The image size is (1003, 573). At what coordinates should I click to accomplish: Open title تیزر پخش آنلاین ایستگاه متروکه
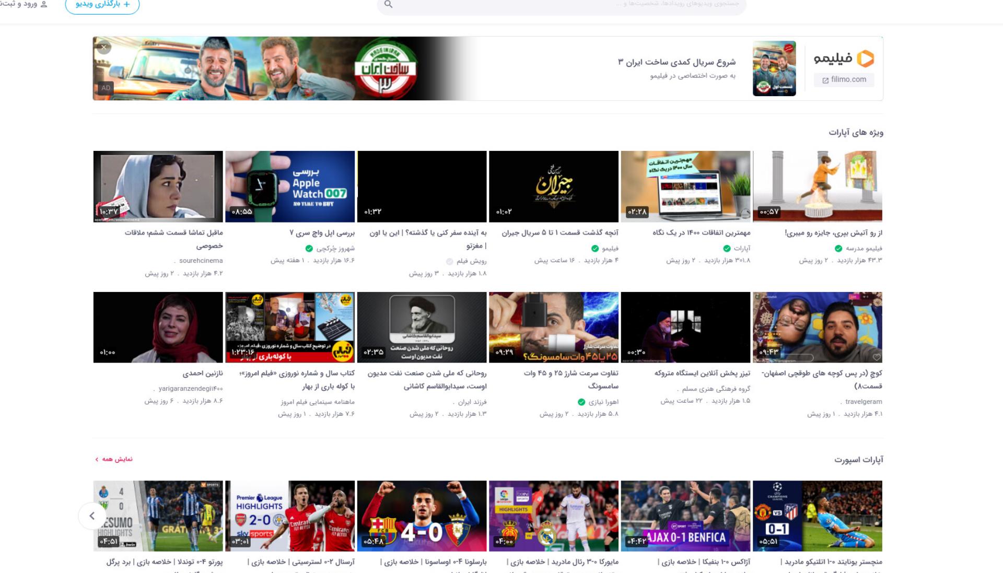click(x=703, y=373)
